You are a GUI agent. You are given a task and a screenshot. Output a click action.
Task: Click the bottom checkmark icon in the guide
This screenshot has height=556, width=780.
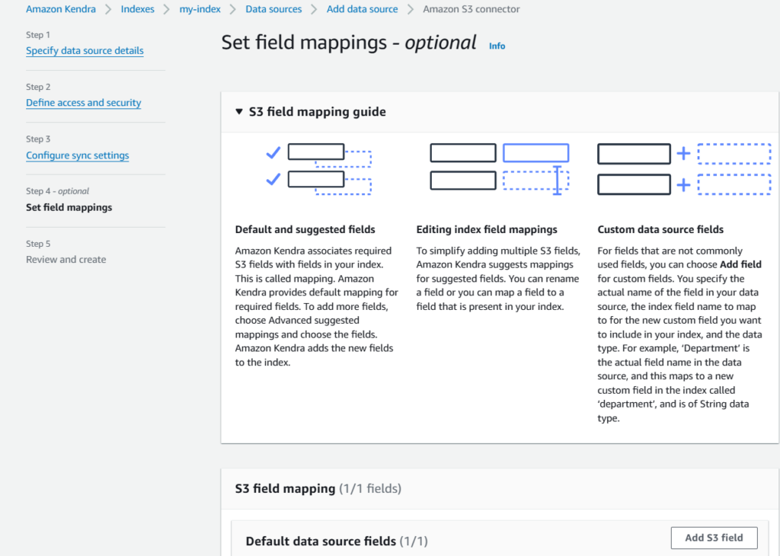(x=273, y=180)
